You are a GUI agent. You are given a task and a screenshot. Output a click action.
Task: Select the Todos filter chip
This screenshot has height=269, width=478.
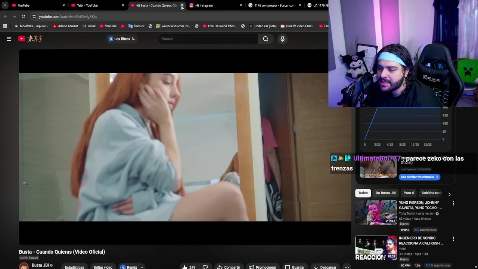[363, 193]
